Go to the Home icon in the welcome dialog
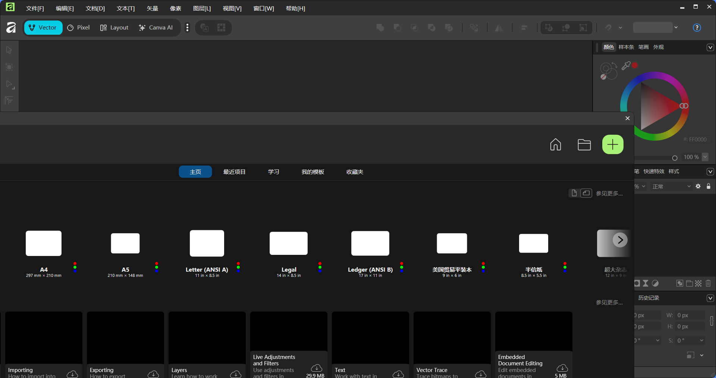716x378 pixels. [556, 144]
